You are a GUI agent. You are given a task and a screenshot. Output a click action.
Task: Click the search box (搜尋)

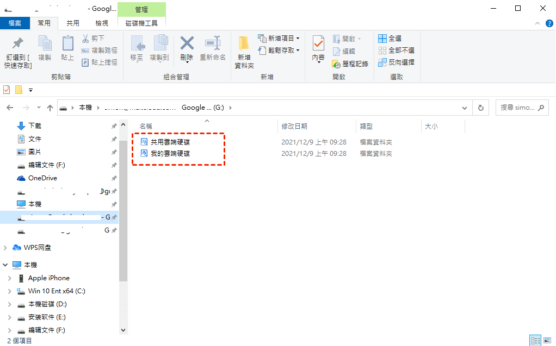(522, 108)
